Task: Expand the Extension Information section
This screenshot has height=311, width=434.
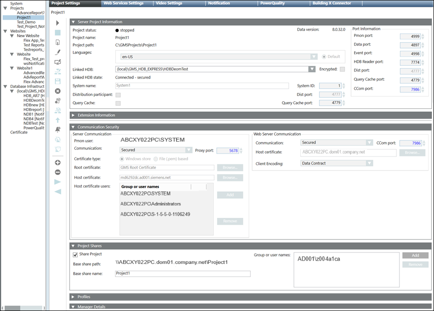Action: coord(73,115)
